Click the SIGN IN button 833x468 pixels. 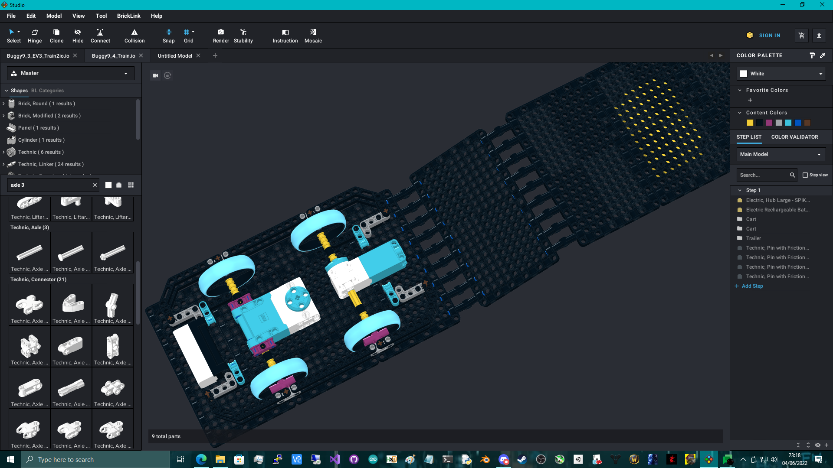pyautogui.click(x=769, y=36)
